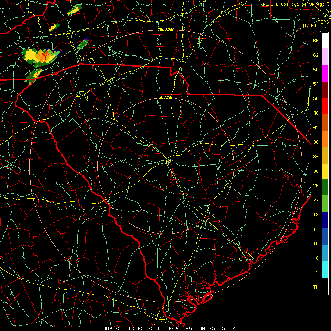Screen dimensions: 331x331
Task: Click the 50 NMI range ring label
Action: 165,97
